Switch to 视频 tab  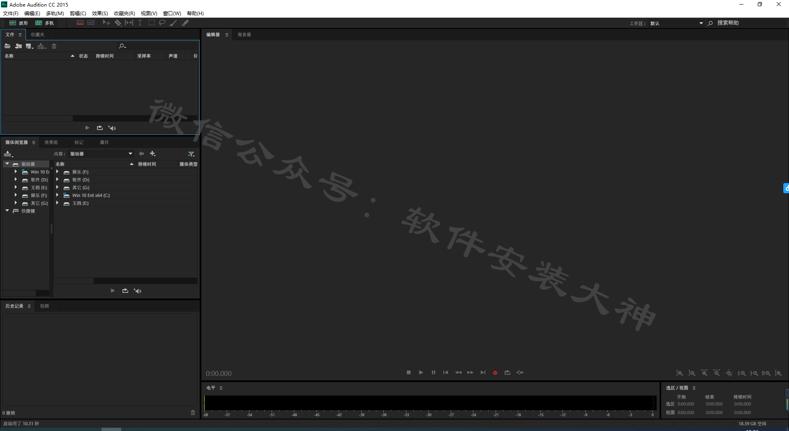pos(44,306)
